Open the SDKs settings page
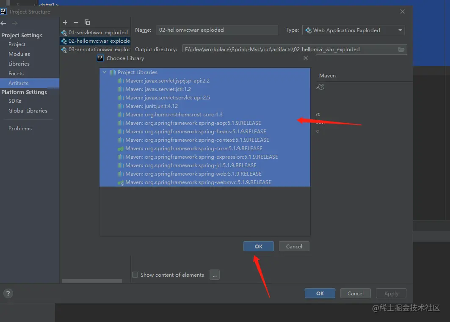The height and width of the screenshot is (322, 450). (15, 101)
